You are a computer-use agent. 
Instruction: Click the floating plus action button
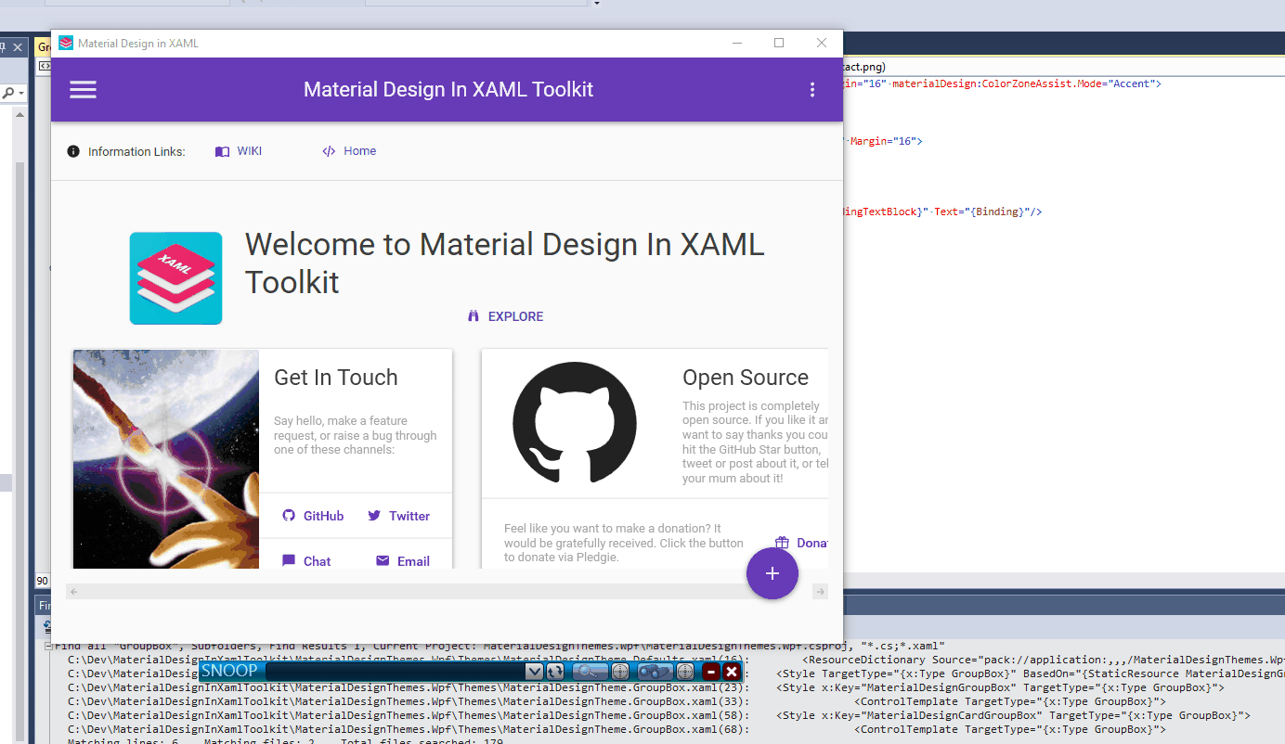(x=772, y=573)
